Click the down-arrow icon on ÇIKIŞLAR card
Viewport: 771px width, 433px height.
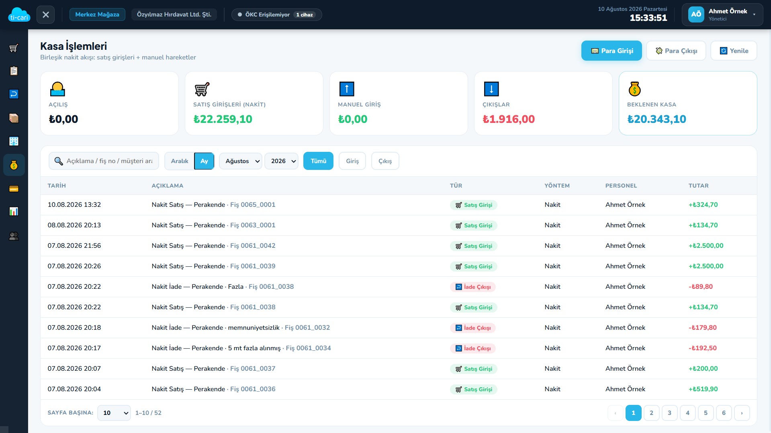point(491,89)
